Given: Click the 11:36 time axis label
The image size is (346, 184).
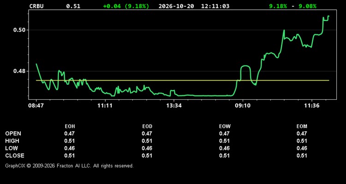Looking at the screenshot, I should (x=311, y=106).
